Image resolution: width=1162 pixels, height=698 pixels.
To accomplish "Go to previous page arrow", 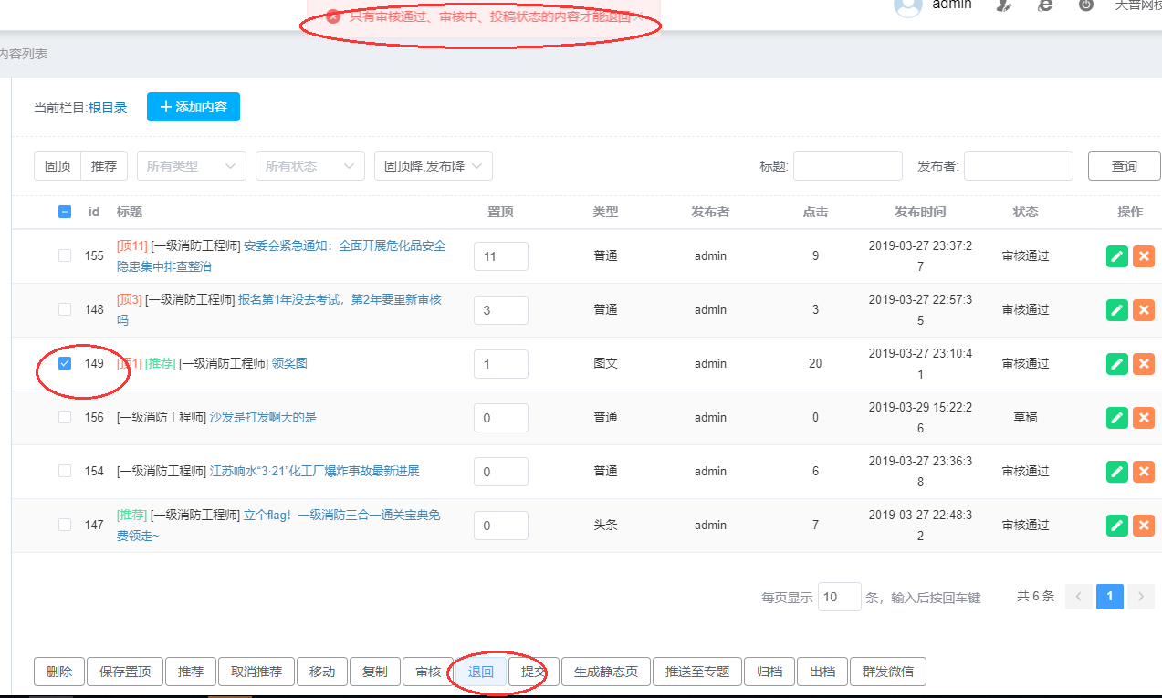I will (1078, 597).
